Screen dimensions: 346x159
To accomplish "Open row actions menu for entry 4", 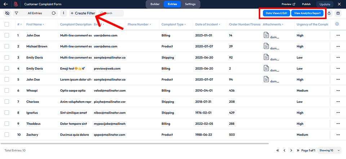I will (x=338, y=69).
